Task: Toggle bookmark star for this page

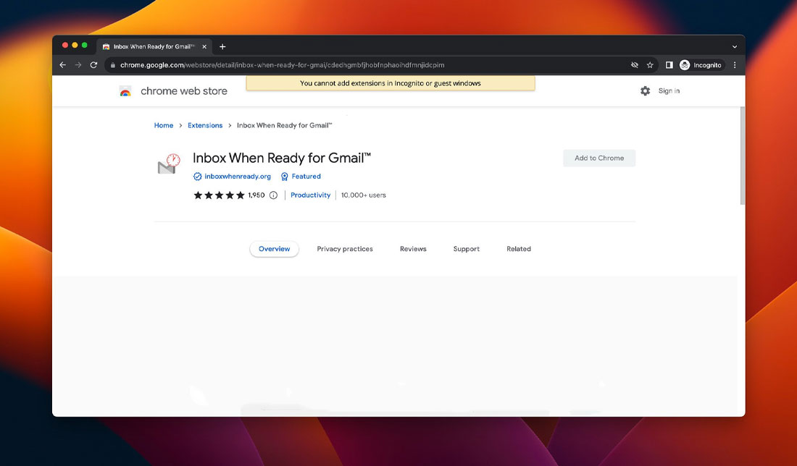Action: tap(649, 64)
